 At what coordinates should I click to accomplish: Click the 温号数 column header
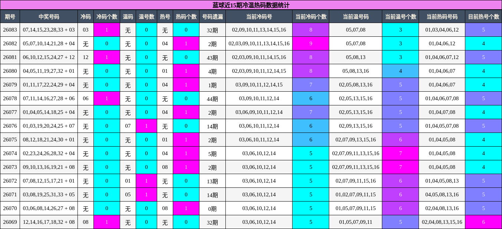[x=146, y=16]
